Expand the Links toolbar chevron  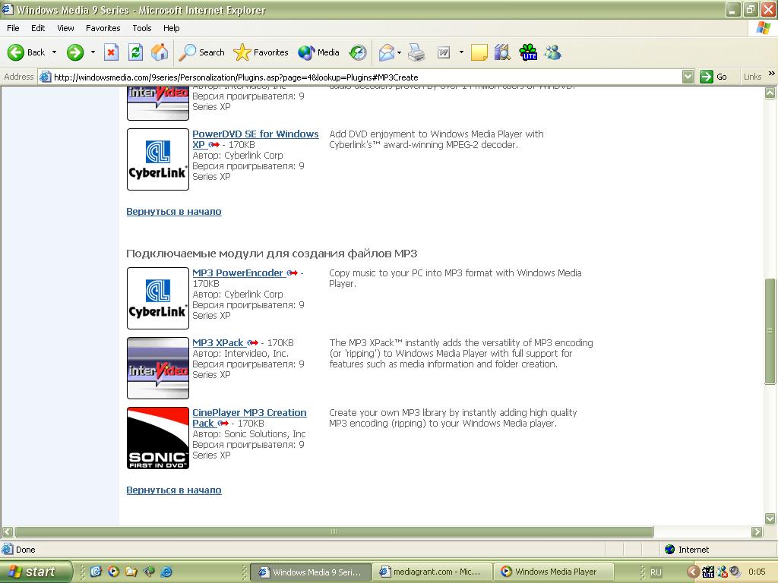(x=772, y=74)
